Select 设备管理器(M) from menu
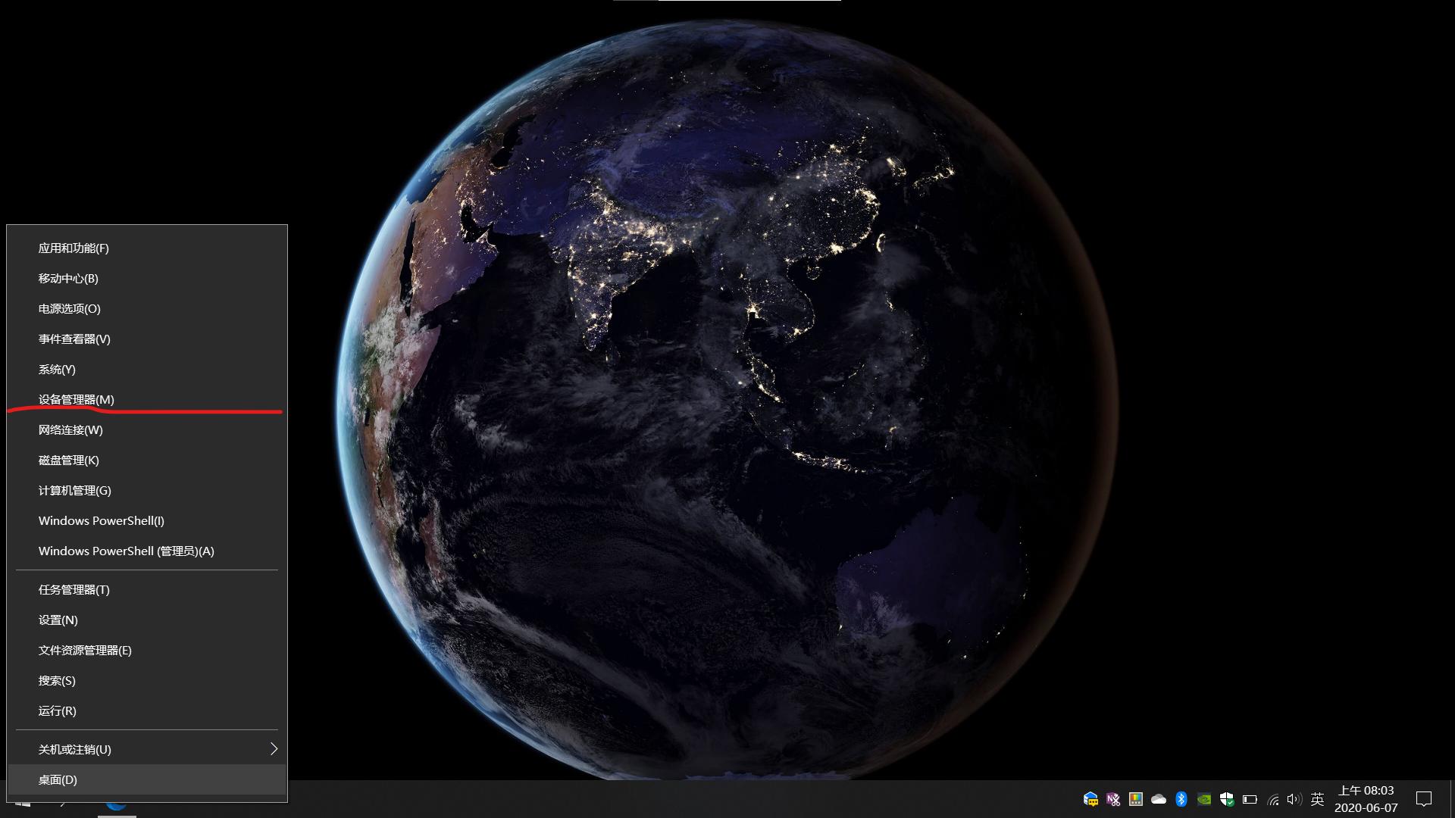 click(77, 399)
